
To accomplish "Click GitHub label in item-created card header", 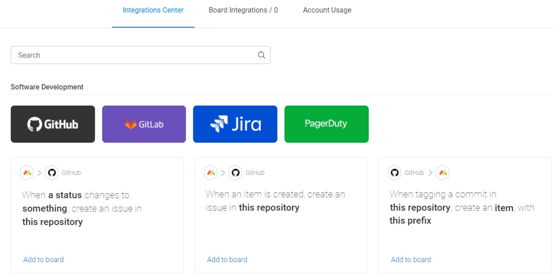I will [x=255, y=173].
